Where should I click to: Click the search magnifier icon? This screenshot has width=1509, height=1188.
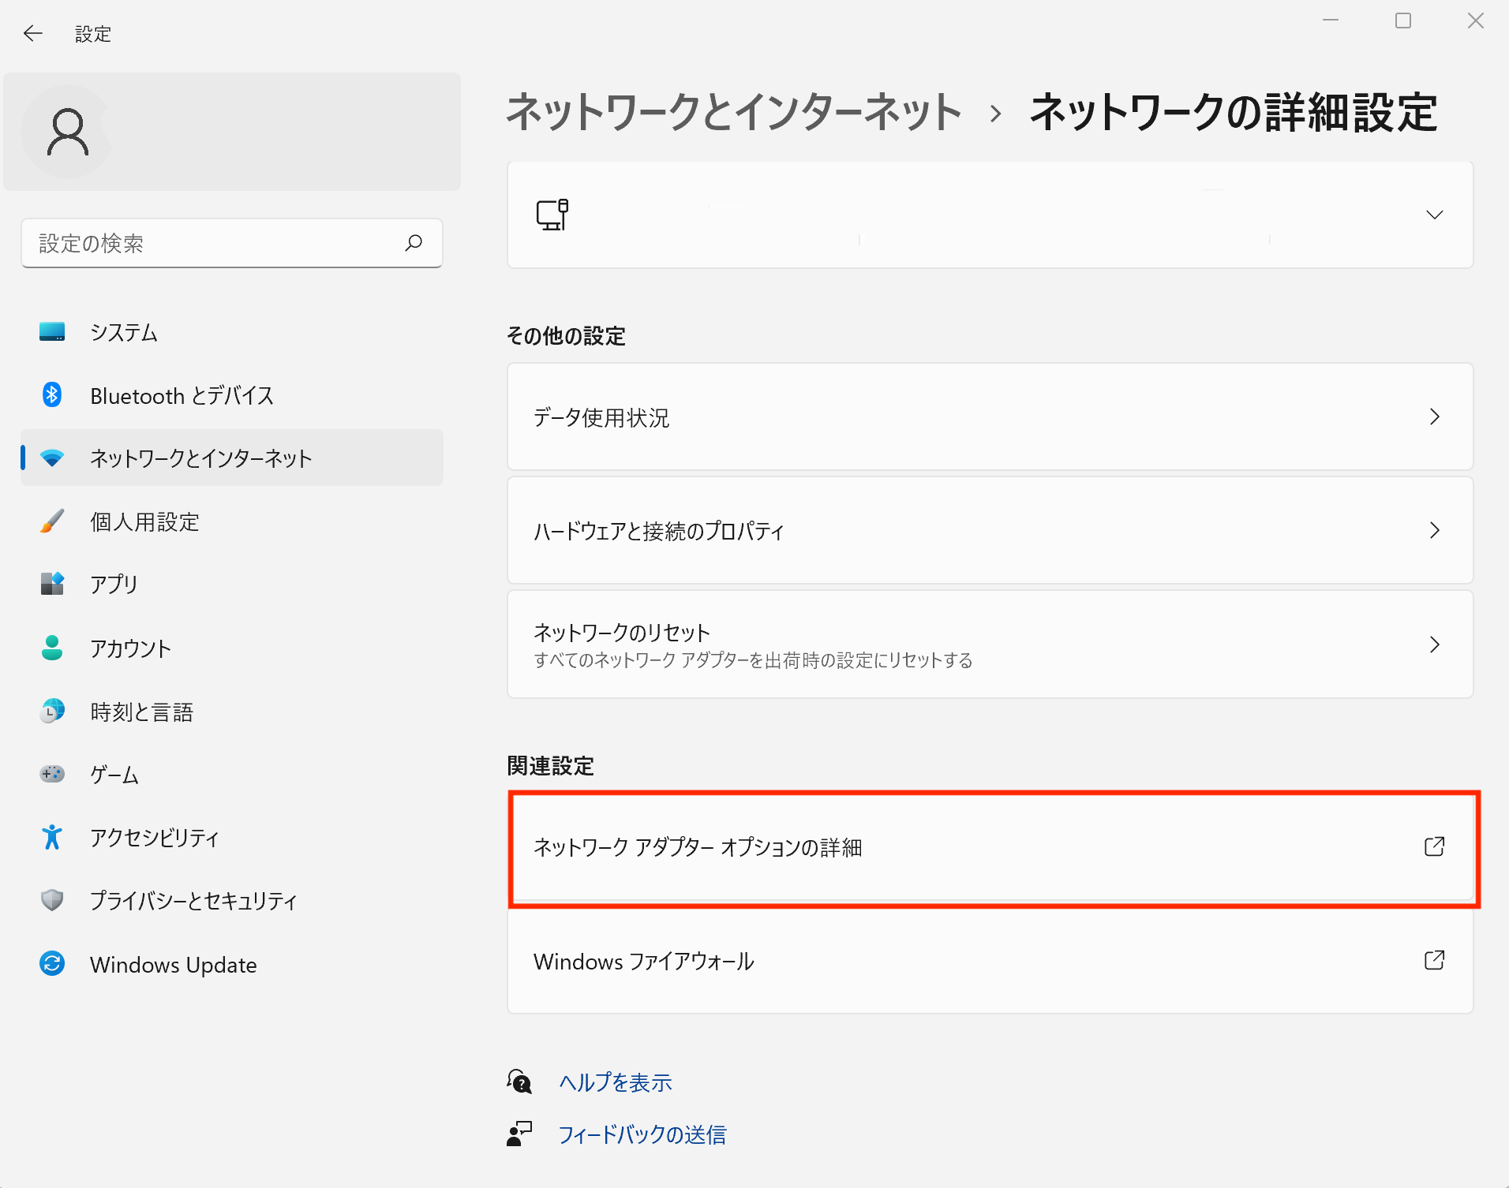tap(414, 243)
